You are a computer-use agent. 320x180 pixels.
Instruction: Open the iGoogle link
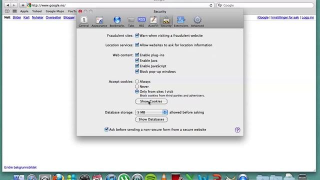(263, 17)
